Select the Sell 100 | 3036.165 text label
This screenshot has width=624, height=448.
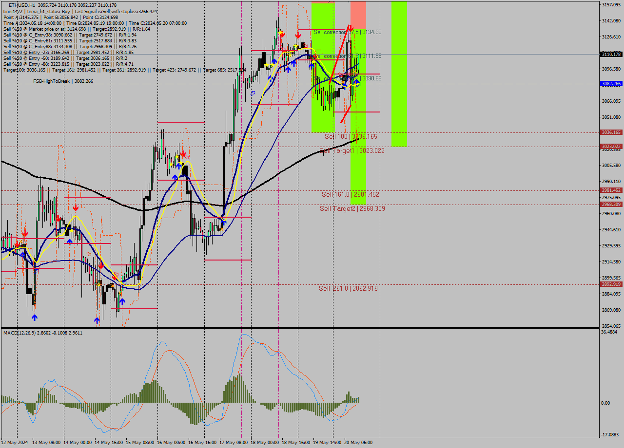348,137
